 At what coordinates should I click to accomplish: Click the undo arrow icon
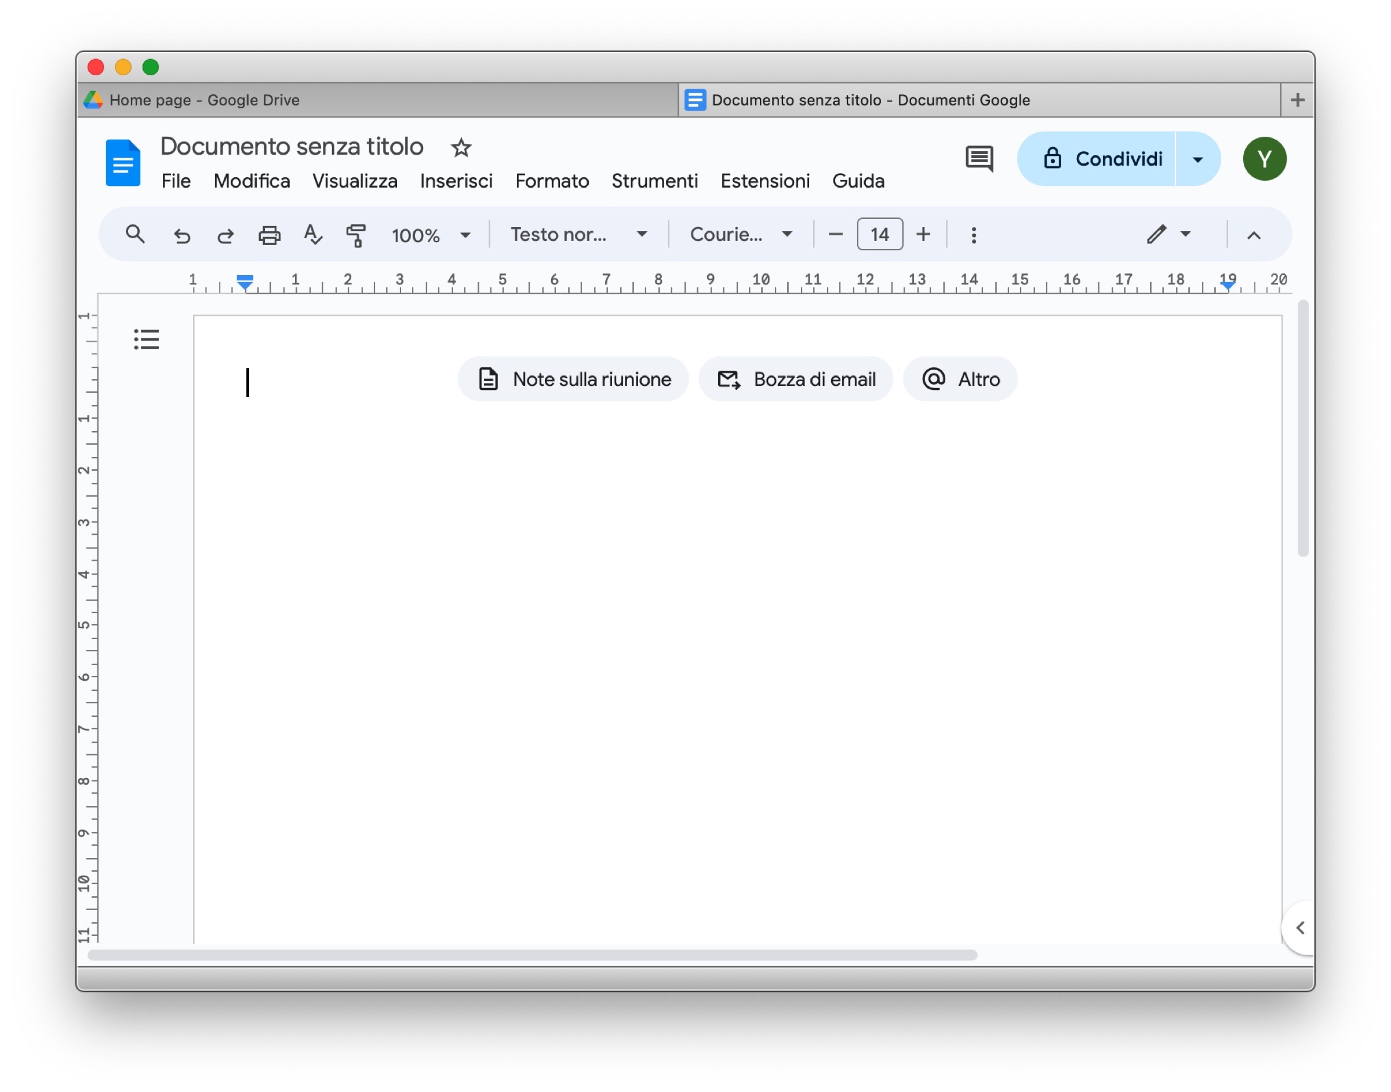[x=181, y=236]
